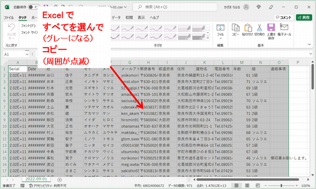
Task: Click the 連絡事項 header cell
Action: pyautogui.click(x=279, y=69)
